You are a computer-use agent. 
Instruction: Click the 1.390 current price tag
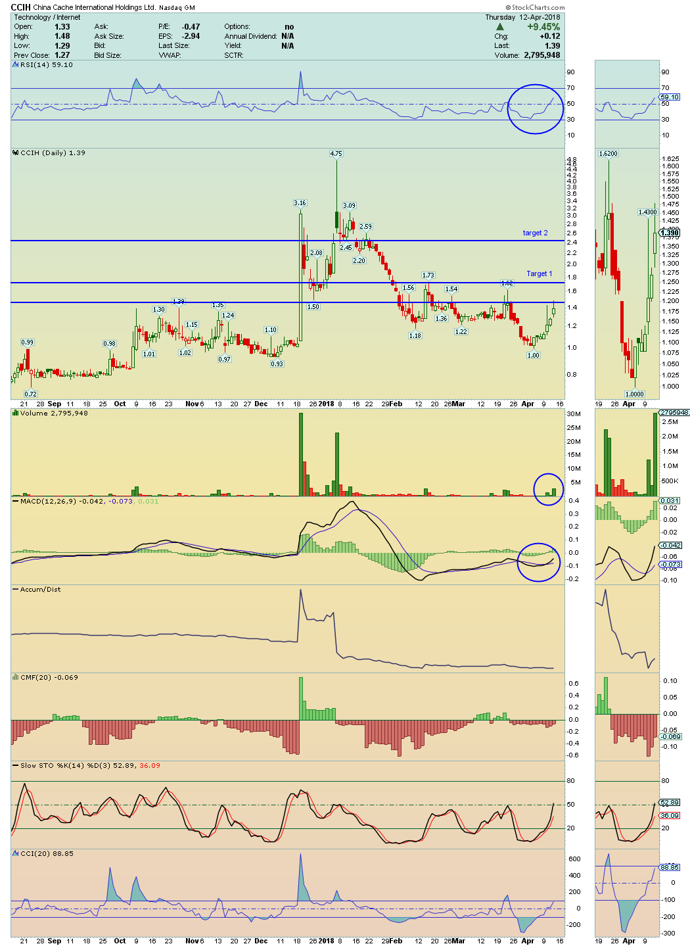tap(670, 233)
